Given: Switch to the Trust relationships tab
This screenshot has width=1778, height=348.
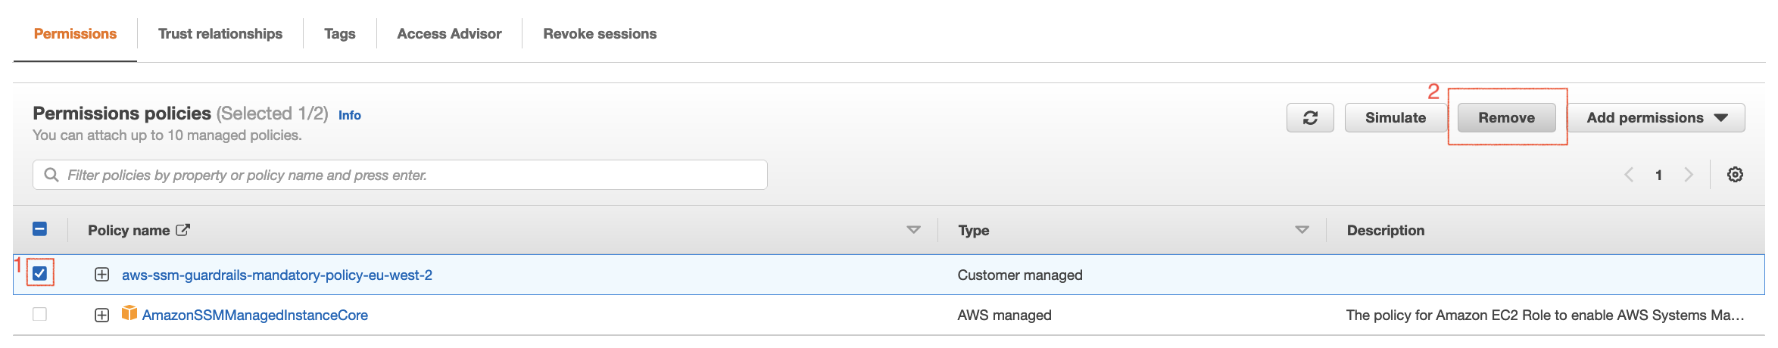Looking at the screenshot, I should pos(220,34).
